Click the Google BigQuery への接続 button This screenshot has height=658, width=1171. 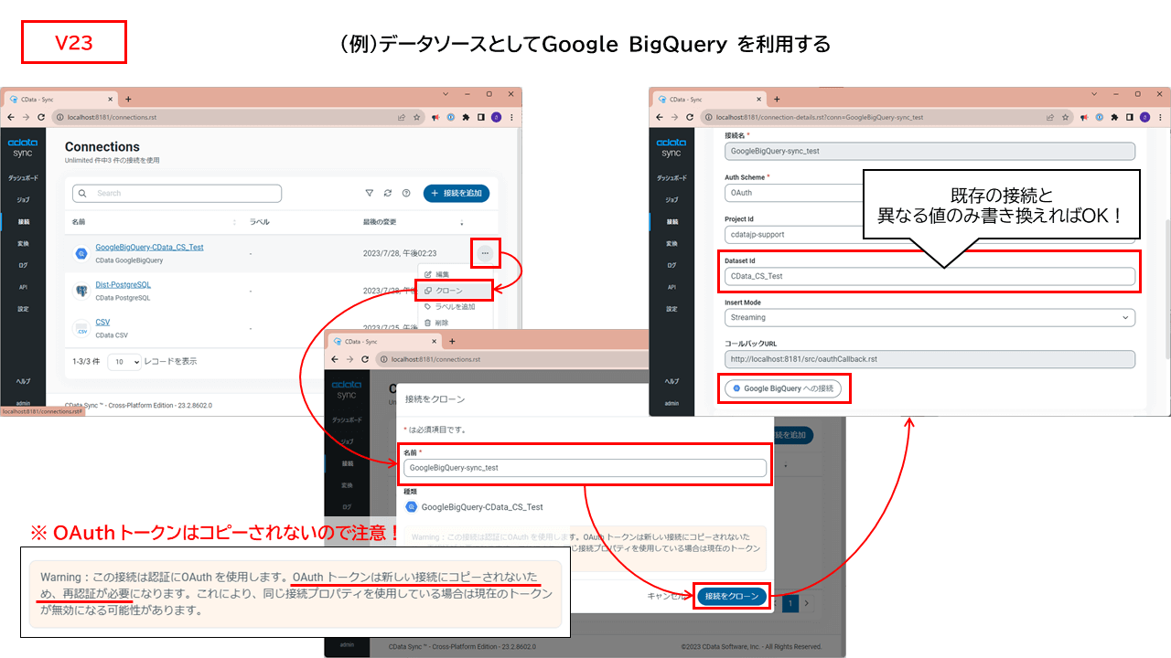pyautogui.click(x=783, y=388)
